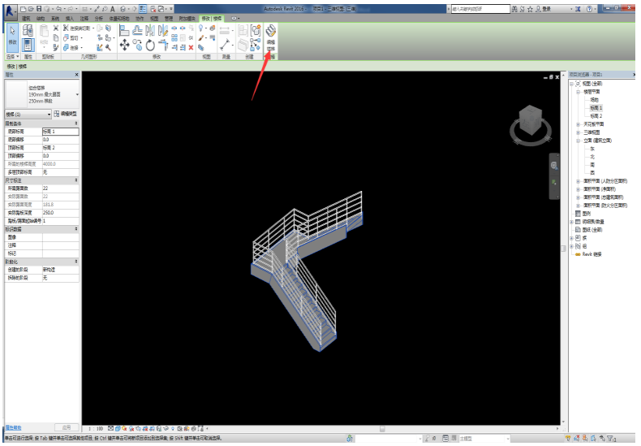Open the 楼梯 (1) instance filter dropdown
Viewport: 641px width, 446px height.
tap(49, 115)
